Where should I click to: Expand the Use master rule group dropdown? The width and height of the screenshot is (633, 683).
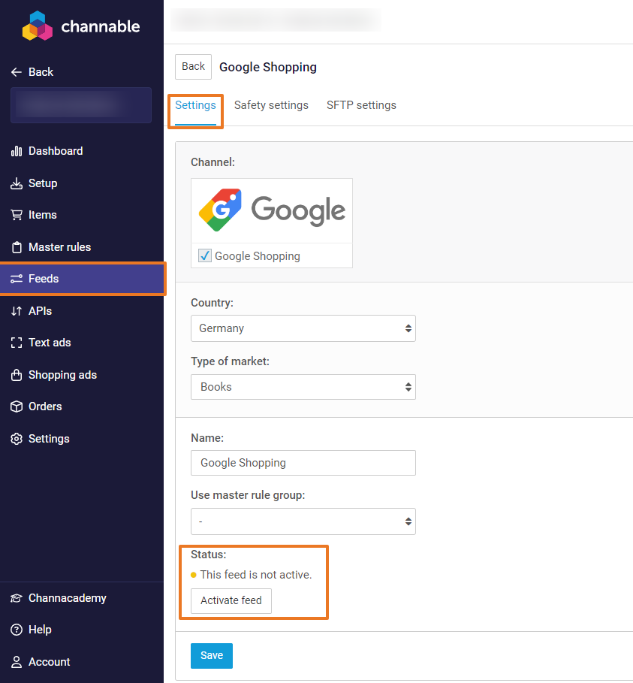(303, 521)
